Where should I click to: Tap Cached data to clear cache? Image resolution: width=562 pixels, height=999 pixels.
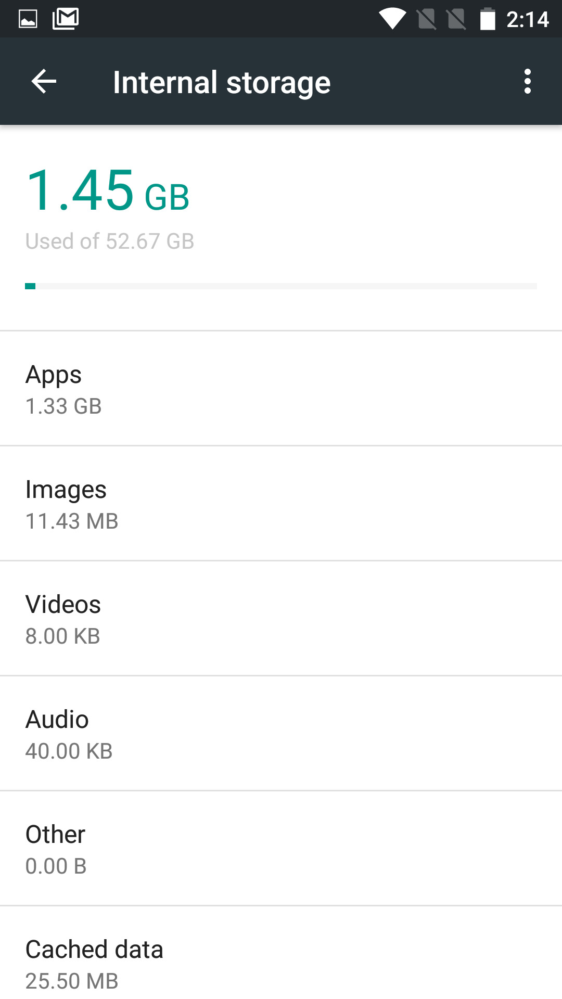(281, 964)
